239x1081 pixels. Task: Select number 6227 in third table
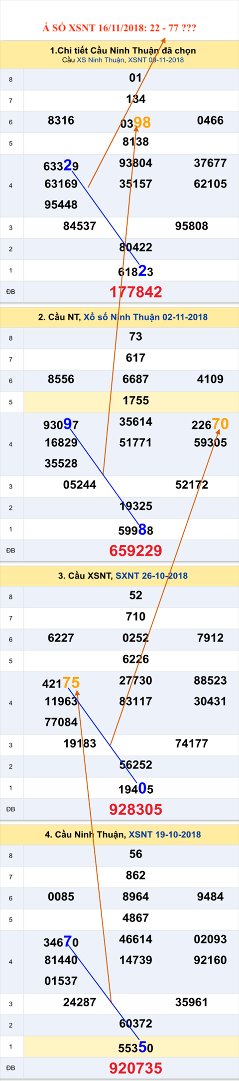(x=61, y=638)
